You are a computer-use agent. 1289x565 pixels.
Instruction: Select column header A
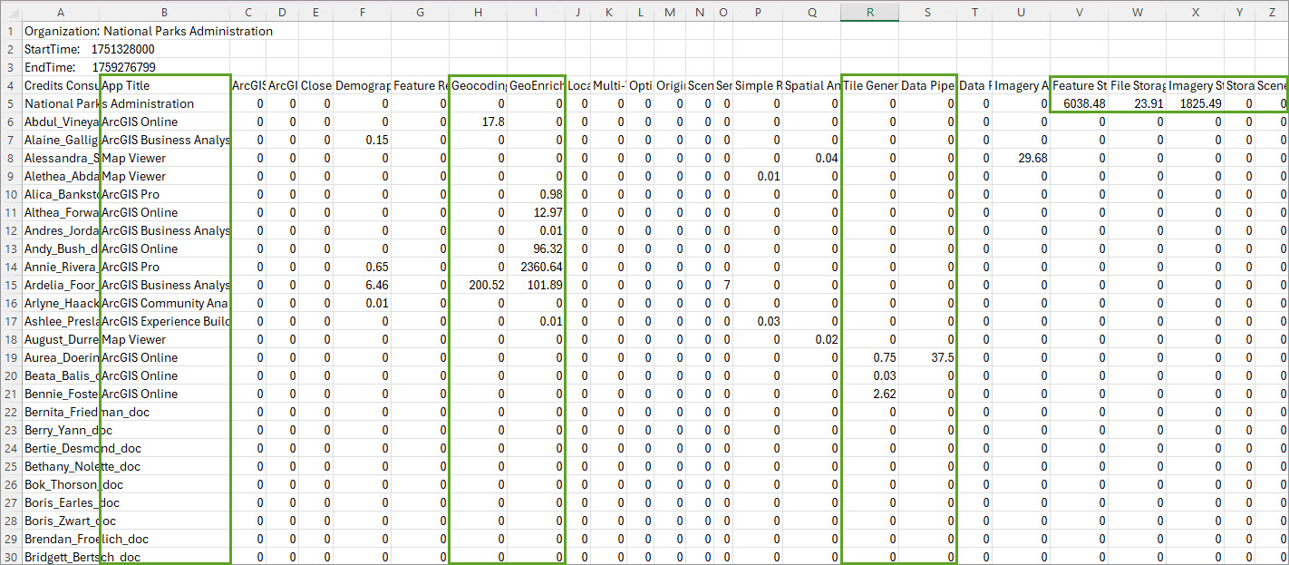click(60, 12)
